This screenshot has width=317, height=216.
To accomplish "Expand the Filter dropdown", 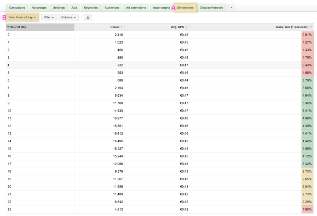I will [x=49, y=17].
